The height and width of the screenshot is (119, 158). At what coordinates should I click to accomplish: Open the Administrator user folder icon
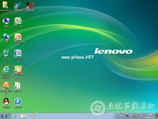pos(6,6)
